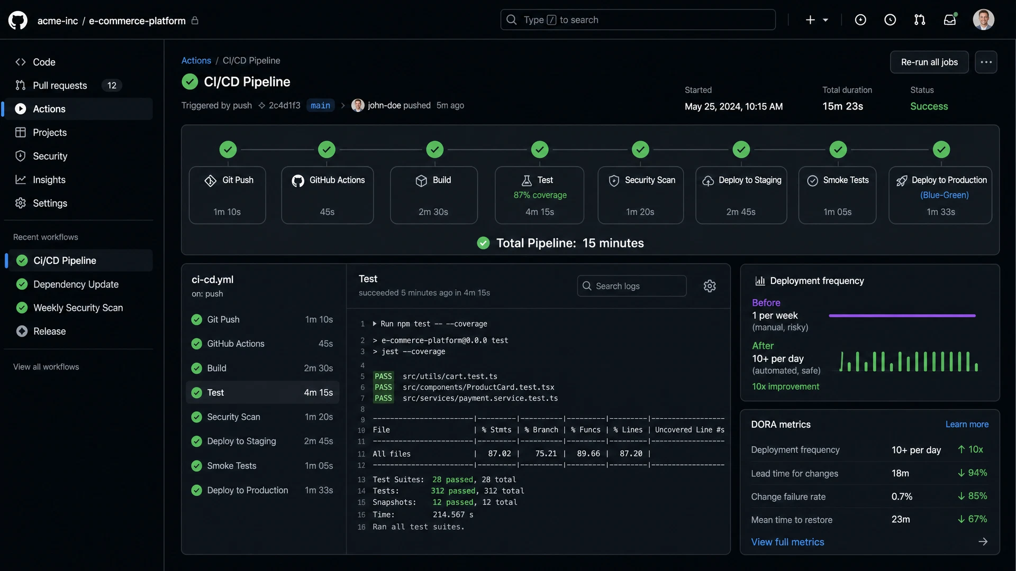The height and width of the screenshot is (571, 1016).
Task: Click the Build stage package icon
Action: tap(421, 181)
